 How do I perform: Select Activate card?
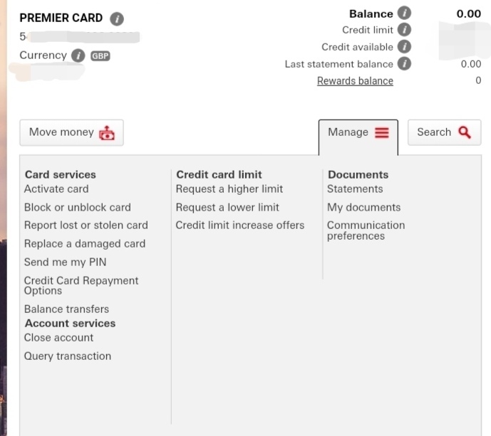click(x=56, y=189)
